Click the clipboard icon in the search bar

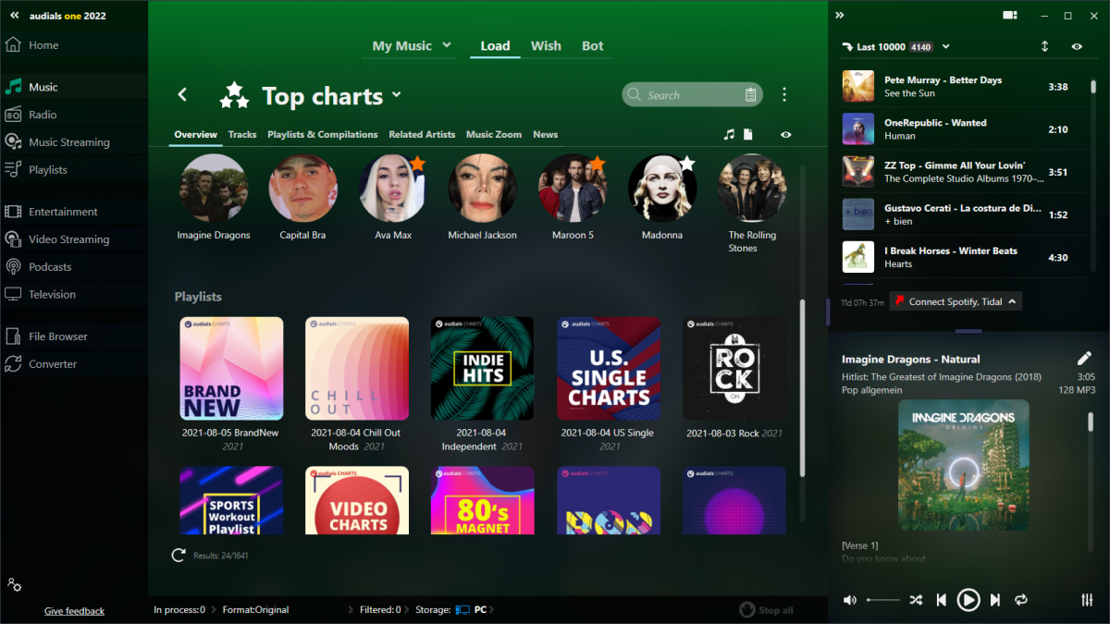(750, 94)
